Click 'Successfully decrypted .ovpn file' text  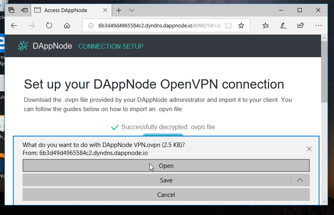168,127
